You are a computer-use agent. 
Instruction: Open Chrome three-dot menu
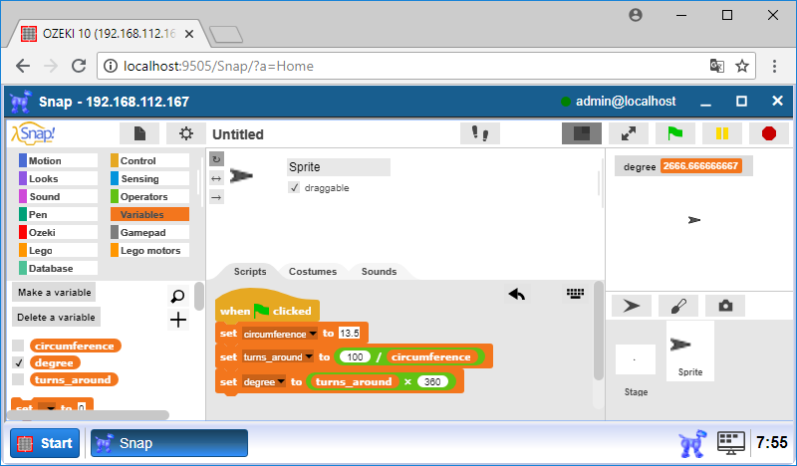(x=774, y=66)
